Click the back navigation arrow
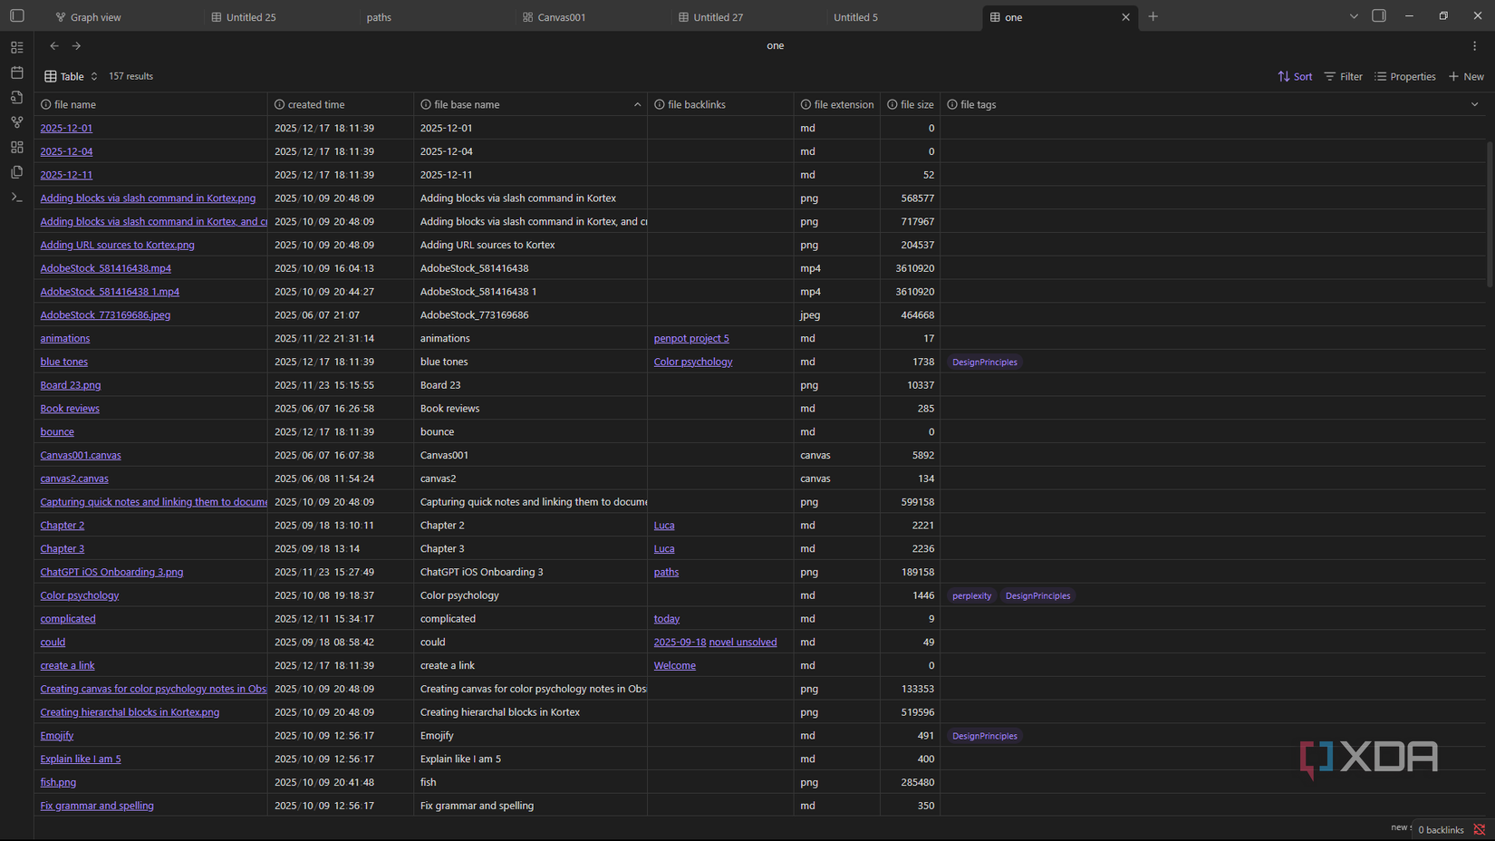The width and height of the screenshot is (1495, 841). pos(53,45)
